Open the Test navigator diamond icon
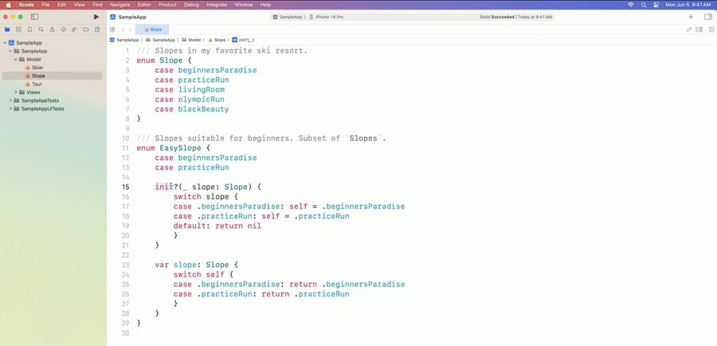The image size is (717, 346). pyautogui.click(x=64, y=29)
